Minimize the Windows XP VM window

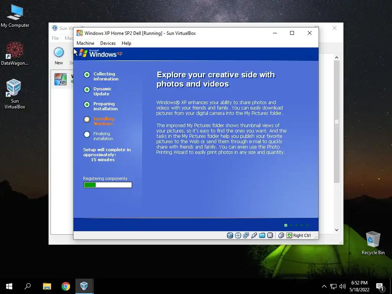click(x=275, y=33)
